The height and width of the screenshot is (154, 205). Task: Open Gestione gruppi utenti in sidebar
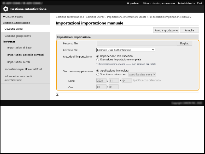click(x=18, y=36)
